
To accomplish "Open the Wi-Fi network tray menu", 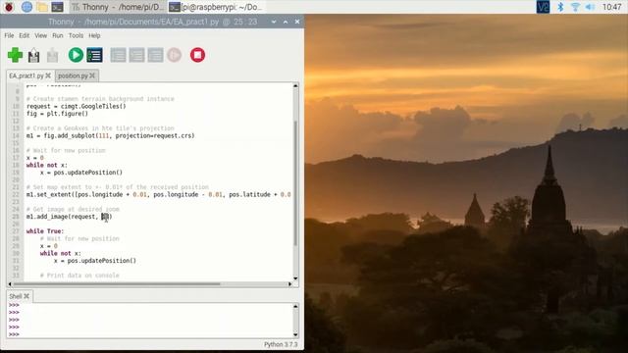I will click(x=575, y=7).
